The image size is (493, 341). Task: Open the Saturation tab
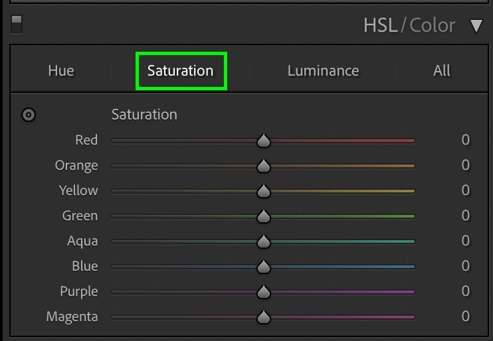[x=181, y=70]
